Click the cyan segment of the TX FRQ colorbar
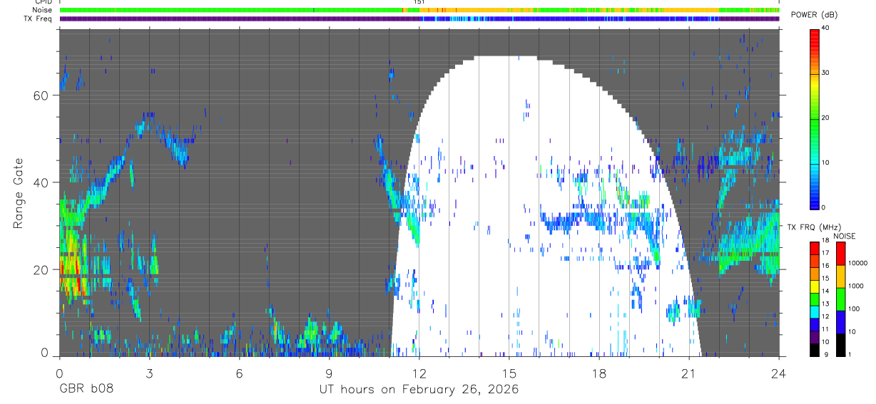The image size is (876, 404). 814,311
